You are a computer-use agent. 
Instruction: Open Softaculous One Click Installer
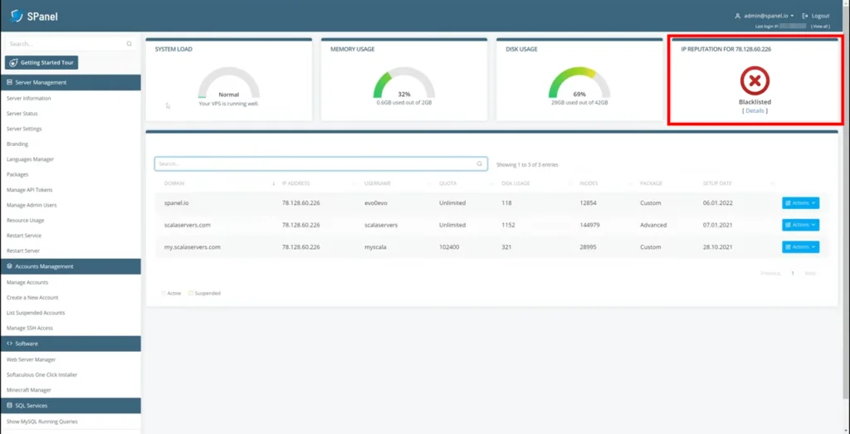(x=42, y=374)
